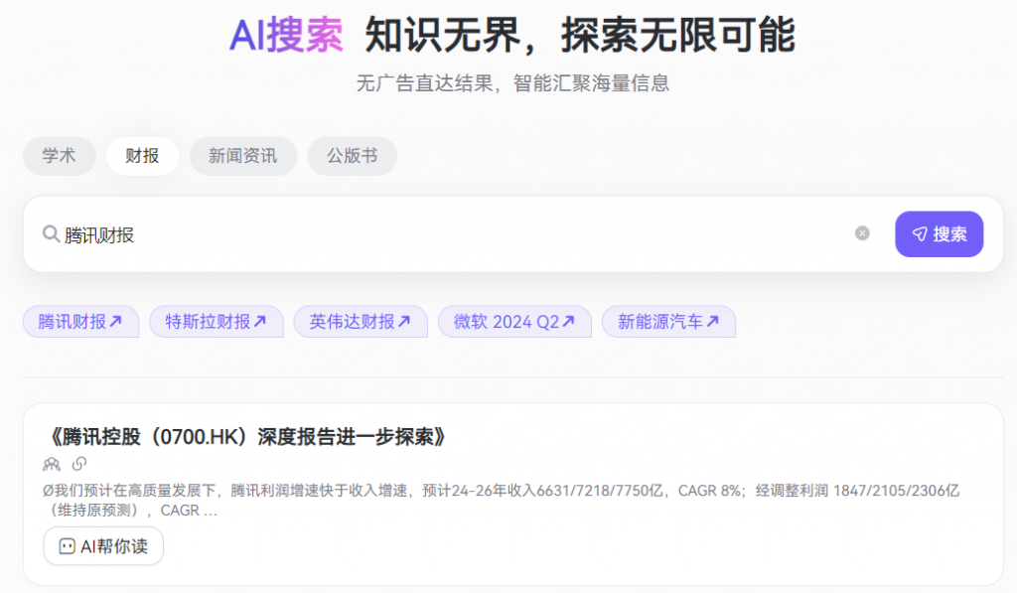Clear the search input with the X icon
Viewport: 1017px width, 593px height.
[x=862, y=233]
